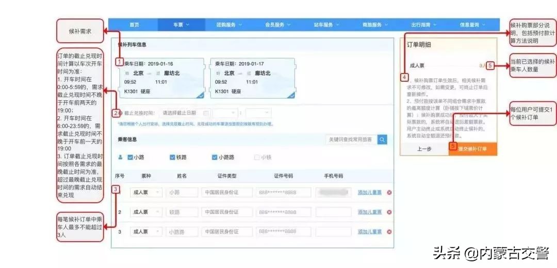Image resolution: width=557 pixels, height=268 pixels.
Task: Select the 2019-01-16 train ticket card
Action: pyautogui.click(x=161, y=78)
